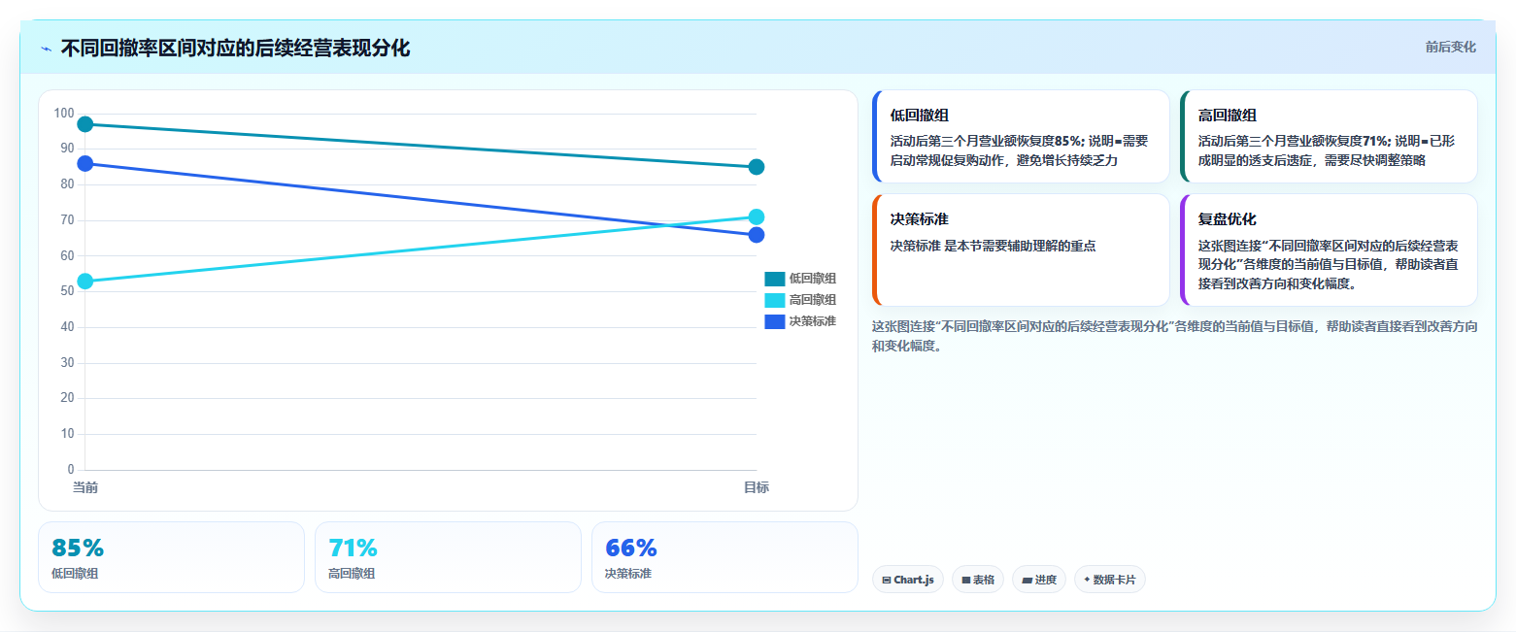
Task: Click the icon in the Chart.js chip
Action: [887, 580]
